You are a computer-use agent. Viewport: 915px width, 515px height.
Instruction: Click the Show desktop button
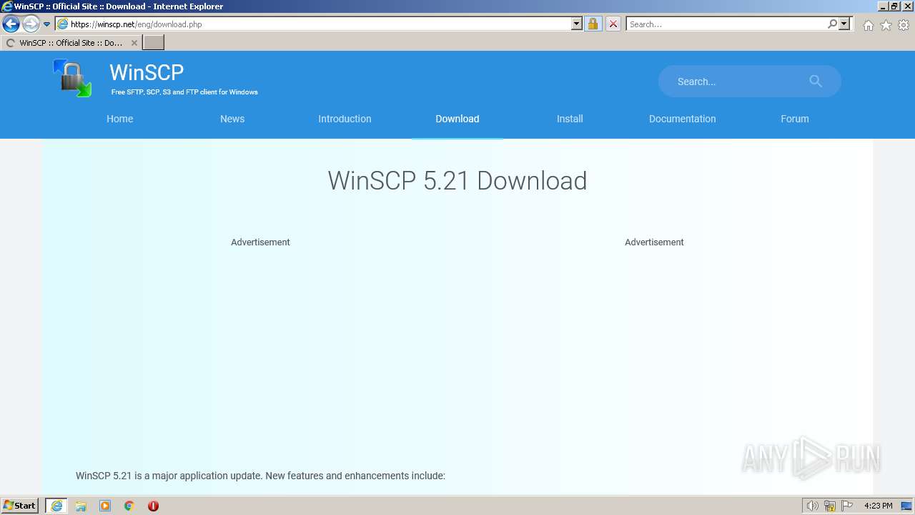(907, 506)
